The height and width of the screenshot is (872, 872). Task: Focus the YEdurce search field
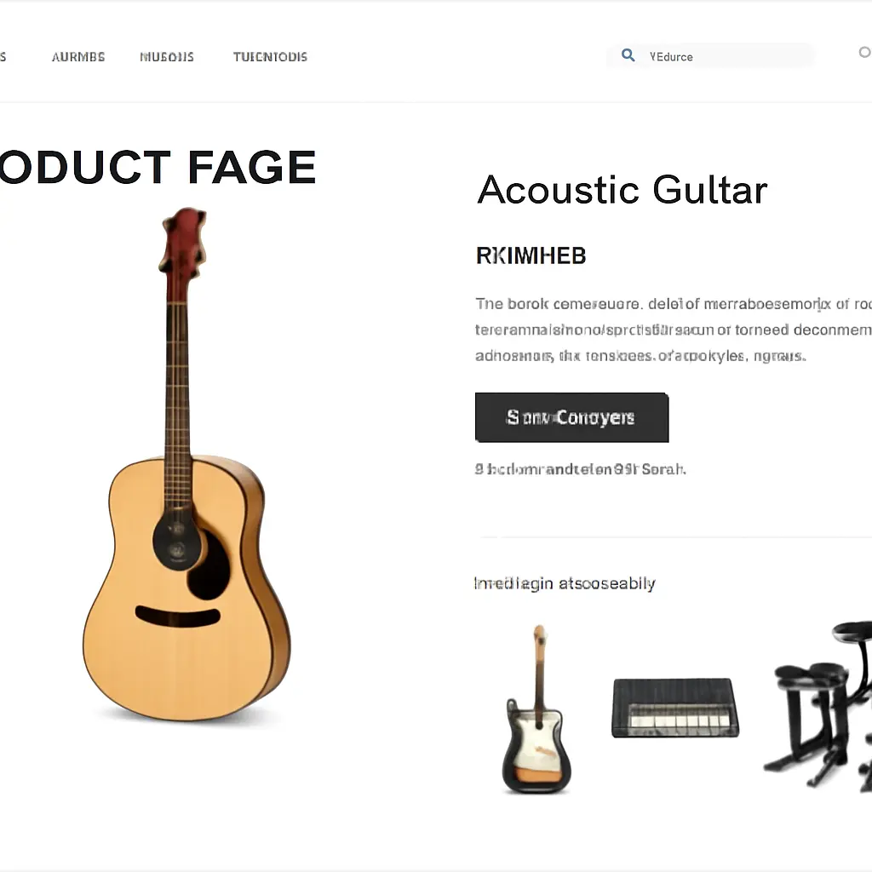pos(711,56)
